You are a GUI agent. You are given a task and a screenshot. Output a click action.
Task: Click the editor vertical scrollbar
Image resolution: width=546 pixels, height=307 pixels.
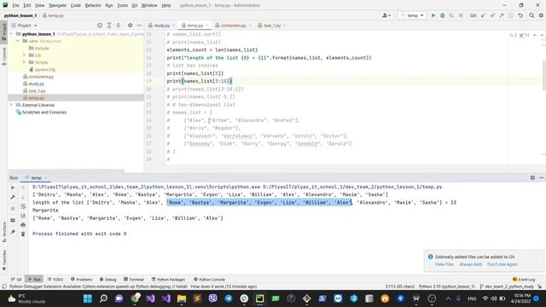[543, 75]
